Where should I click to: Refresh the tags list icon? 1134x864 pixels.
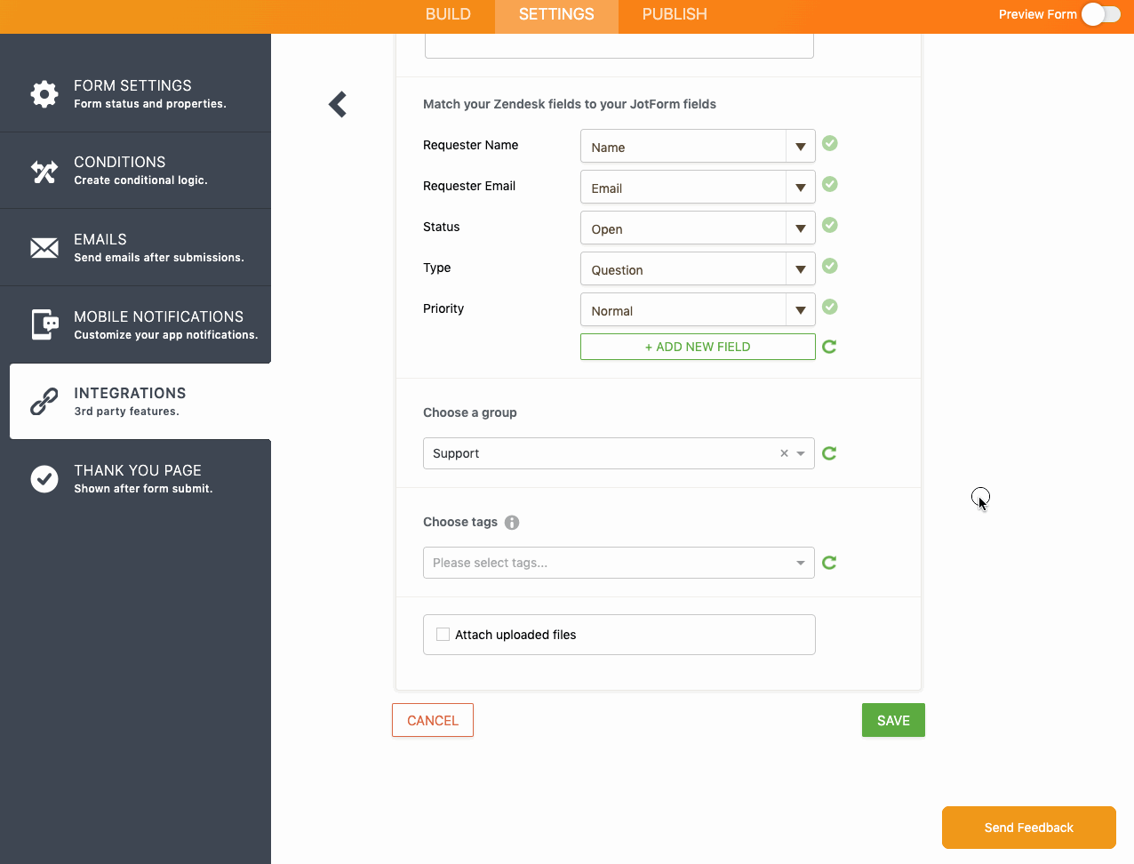[x=829, y=563]
